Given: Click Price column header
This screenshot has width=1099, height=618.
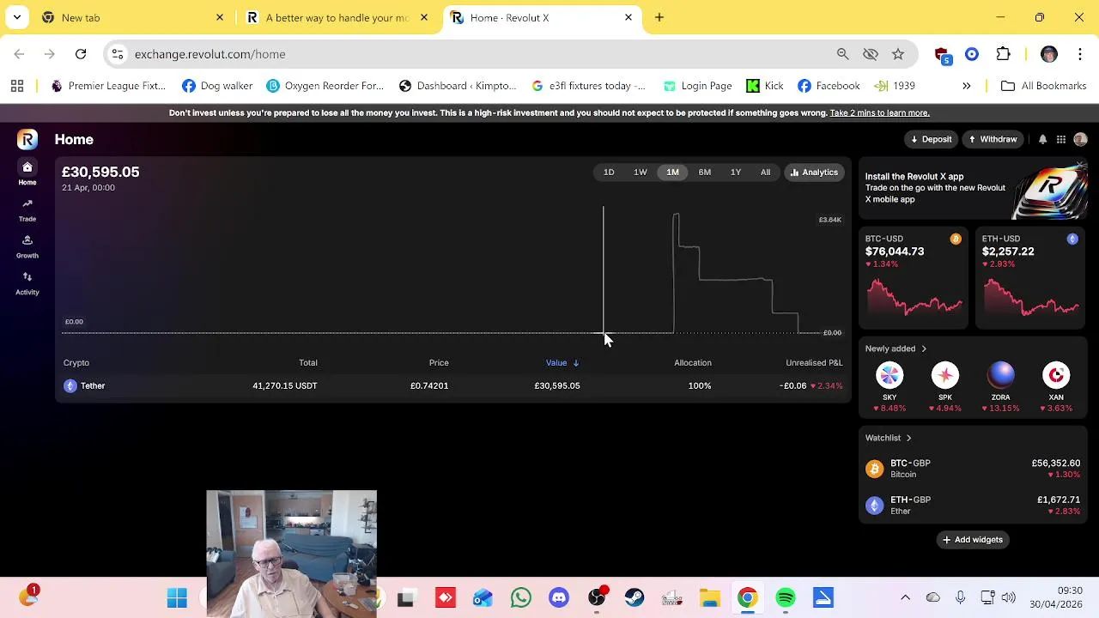Looking at the screenshot, I should point(439,362).
